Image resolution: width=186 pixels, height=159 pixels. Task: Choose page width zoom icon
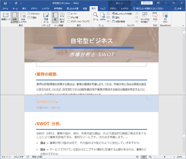(108, 21)
